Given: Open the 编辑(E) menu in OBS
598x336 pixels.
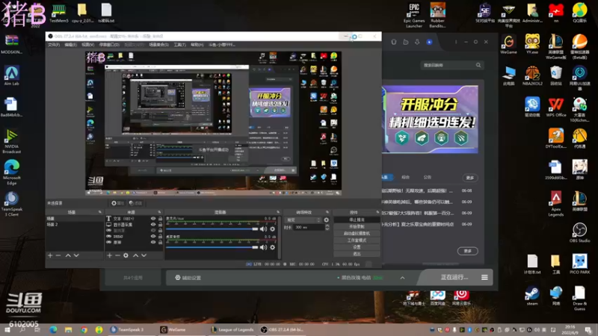Looking at the screenshot, I should [x=70, y=45].
